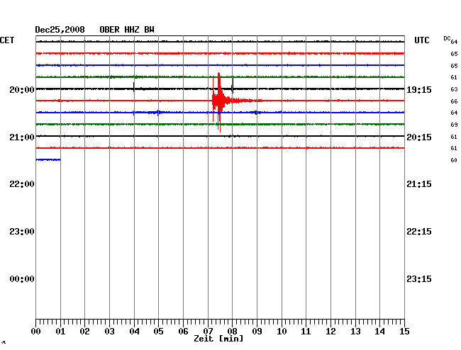Click the topmost black seismogram trace
461x350 pixels.
tap(220, 42)
